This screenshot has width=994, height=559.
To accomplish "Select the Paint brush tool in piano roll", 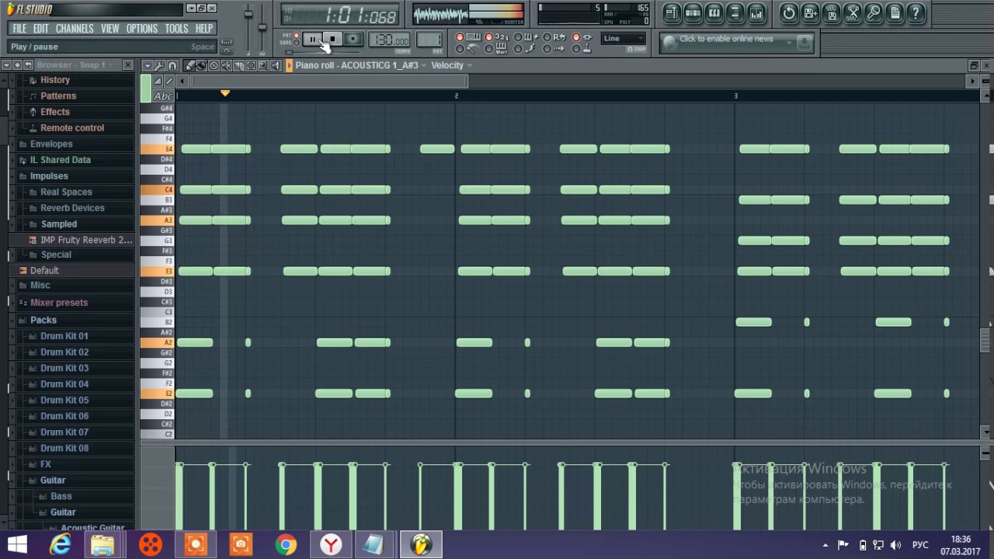I will pos(201,65).
